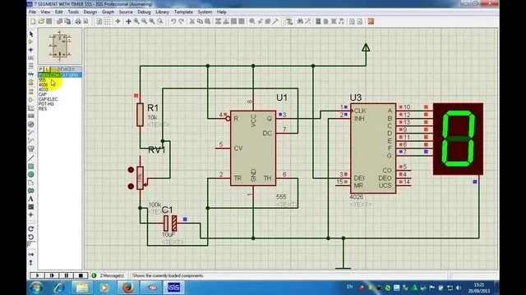The image size is (526, 295).
Task: Open the Library menu
Action: (x=163, y=12)
